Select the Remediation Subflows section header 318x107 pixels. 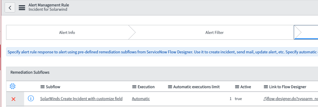(30, 72)
